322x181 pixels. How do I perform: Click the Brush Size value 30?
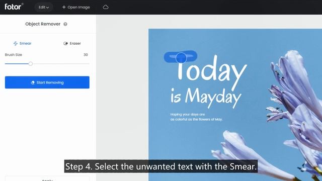pos(86,55)
